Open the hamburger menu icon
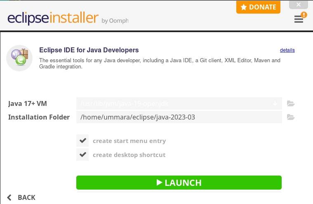The height and width of the screenshot is (204, 313). click(299, 19)
